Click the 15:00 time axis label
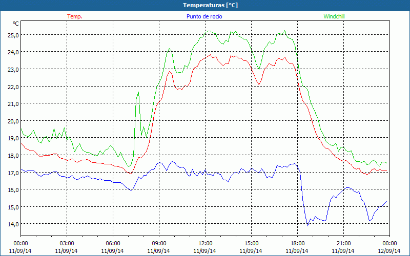410x256 pixels. [251, 244]
